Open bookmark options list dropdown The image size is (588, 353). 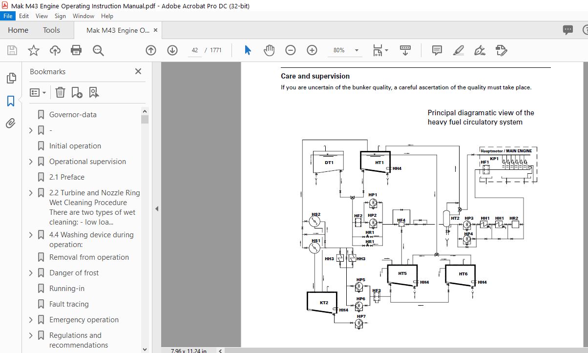[38, 92]
